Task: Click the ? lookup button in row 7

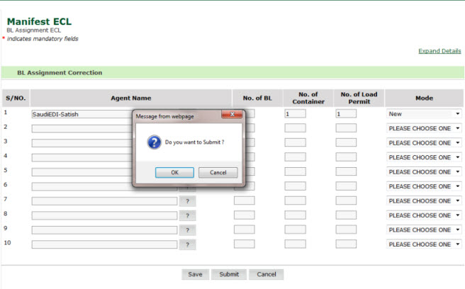Action: point(187,201)
